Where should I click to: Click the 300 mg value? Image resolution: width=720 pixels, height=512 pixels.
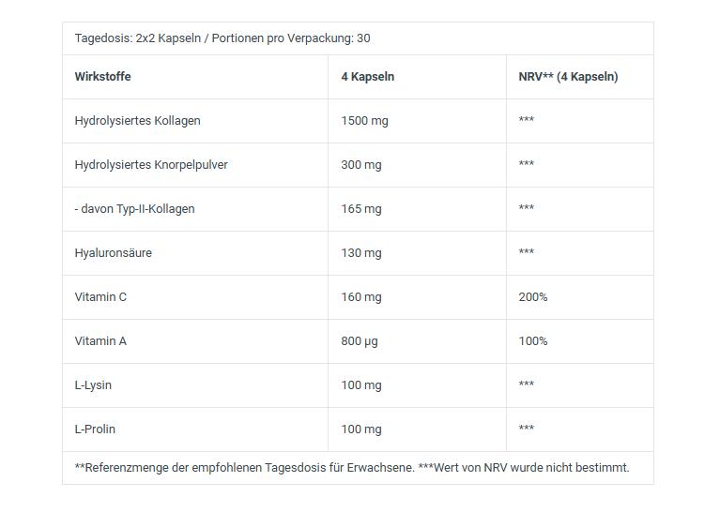[361, 165]
